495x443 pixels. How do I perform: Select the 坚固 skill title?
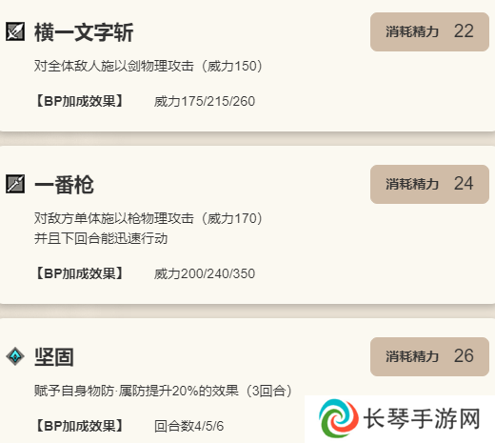pyautogui.click(x=54, y=357)
